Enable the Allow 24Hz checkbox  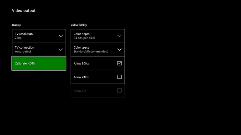click(119, 77)
